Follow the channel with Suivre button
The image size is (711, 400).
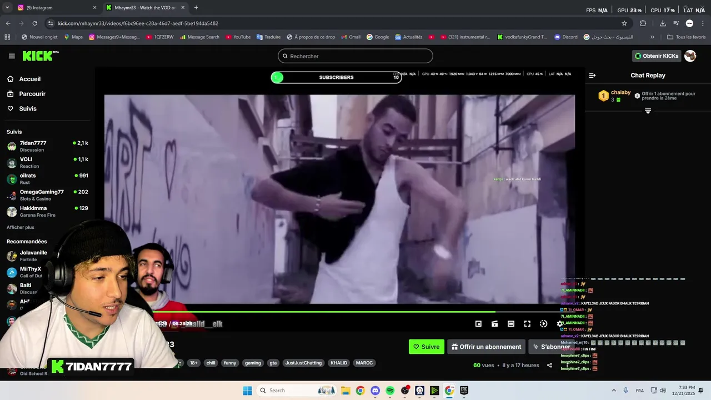point(427,347)
